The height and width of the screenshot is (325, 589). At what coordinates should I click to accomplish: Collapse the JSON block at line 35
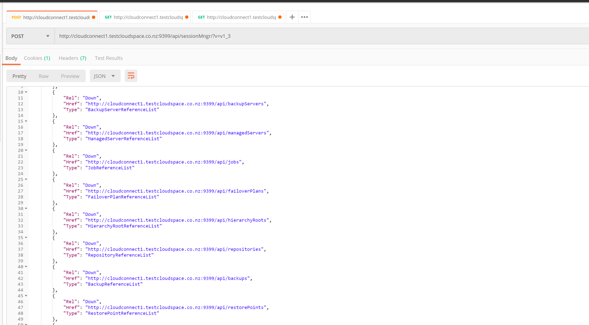pyautogui.click(x=26, y=237)
